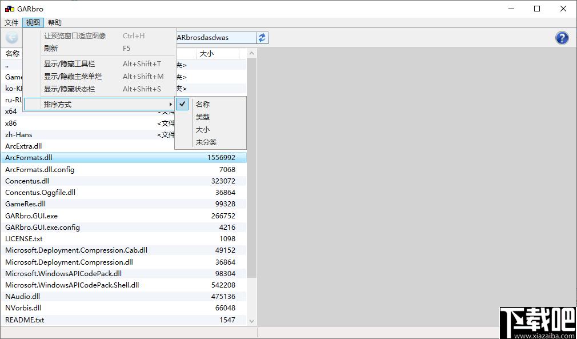Select ArcFormats.dll.config file
The height and width of the screenshot is (339, 577).
(123, 169)
